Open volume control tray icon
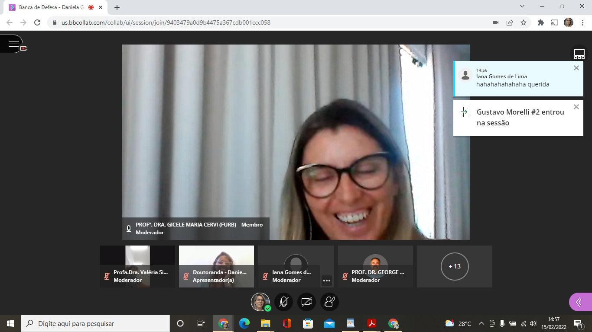Screen dimensions: 592x332 [x=533, y=323]
